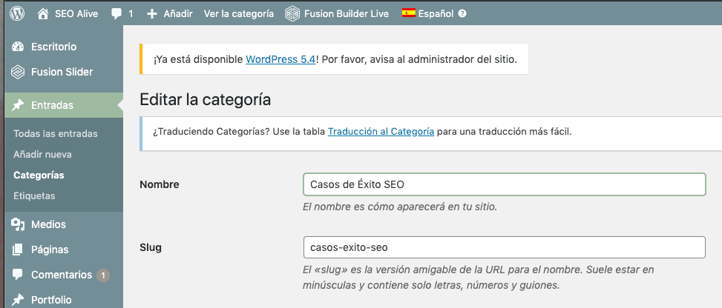Click the home icon beside SEO Alive

tap(43, 14)
